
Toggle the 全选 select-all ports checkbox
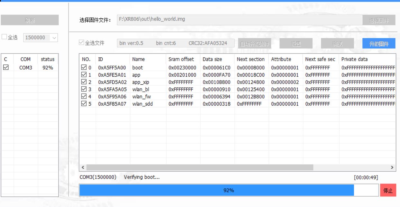coord(5,37)
